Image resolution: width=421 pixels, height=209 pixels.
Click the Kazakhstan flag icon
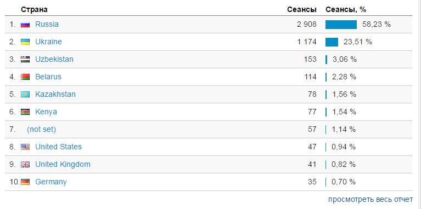[x=25, y=95]
